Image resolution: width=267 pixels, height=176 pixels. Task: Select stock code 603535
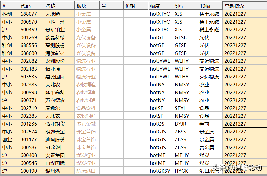click(31, 77)
